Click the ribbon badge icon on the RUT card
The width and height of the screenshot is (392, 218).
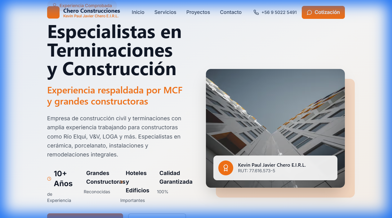tap(226, 168)
